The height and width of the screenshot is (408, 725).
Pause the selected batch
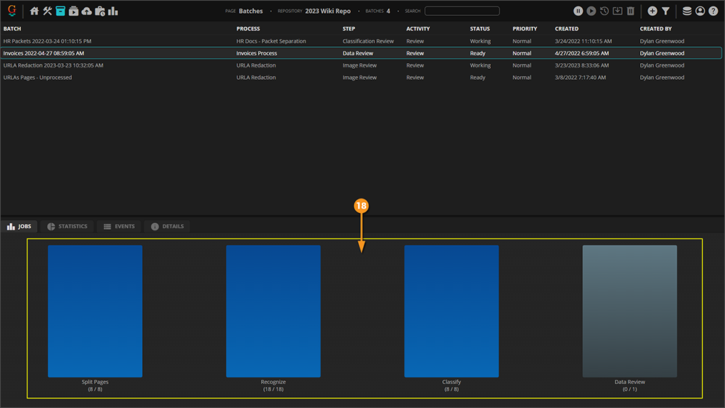[x=578, y=11]
